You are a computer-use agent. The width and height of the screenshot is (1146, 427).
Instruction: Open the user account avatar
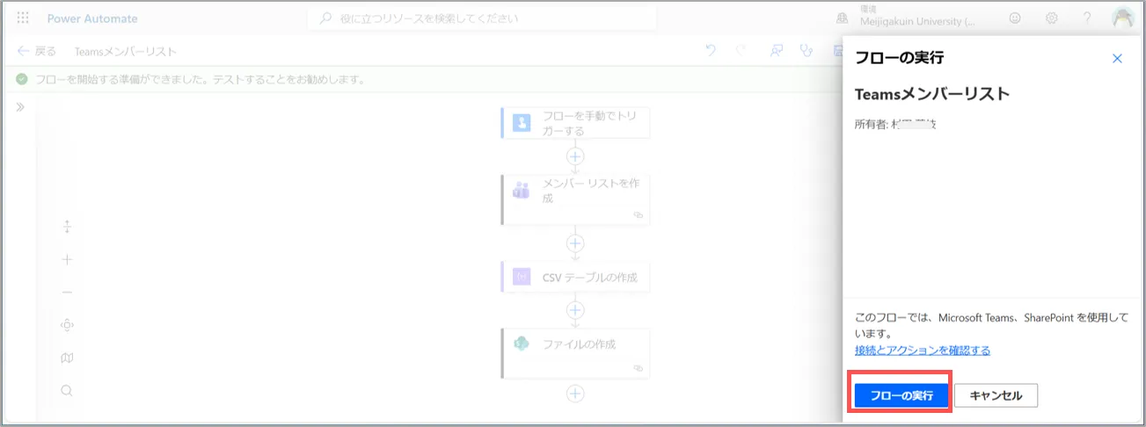[x=1122, y=18]
